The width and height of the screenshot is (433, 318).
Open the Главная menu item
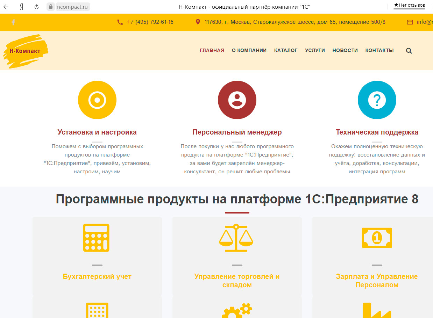212,50
